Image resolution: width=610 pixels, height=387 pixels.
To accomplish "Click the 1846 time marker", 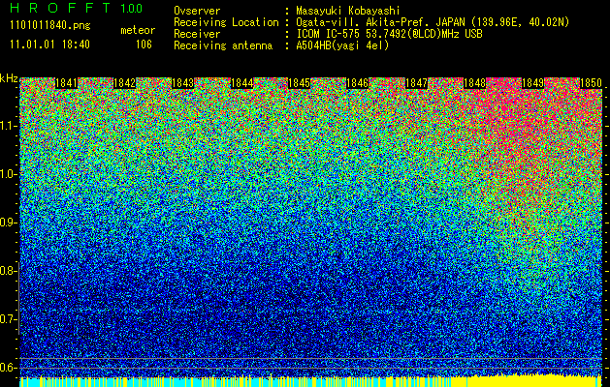I will (357, 83).
